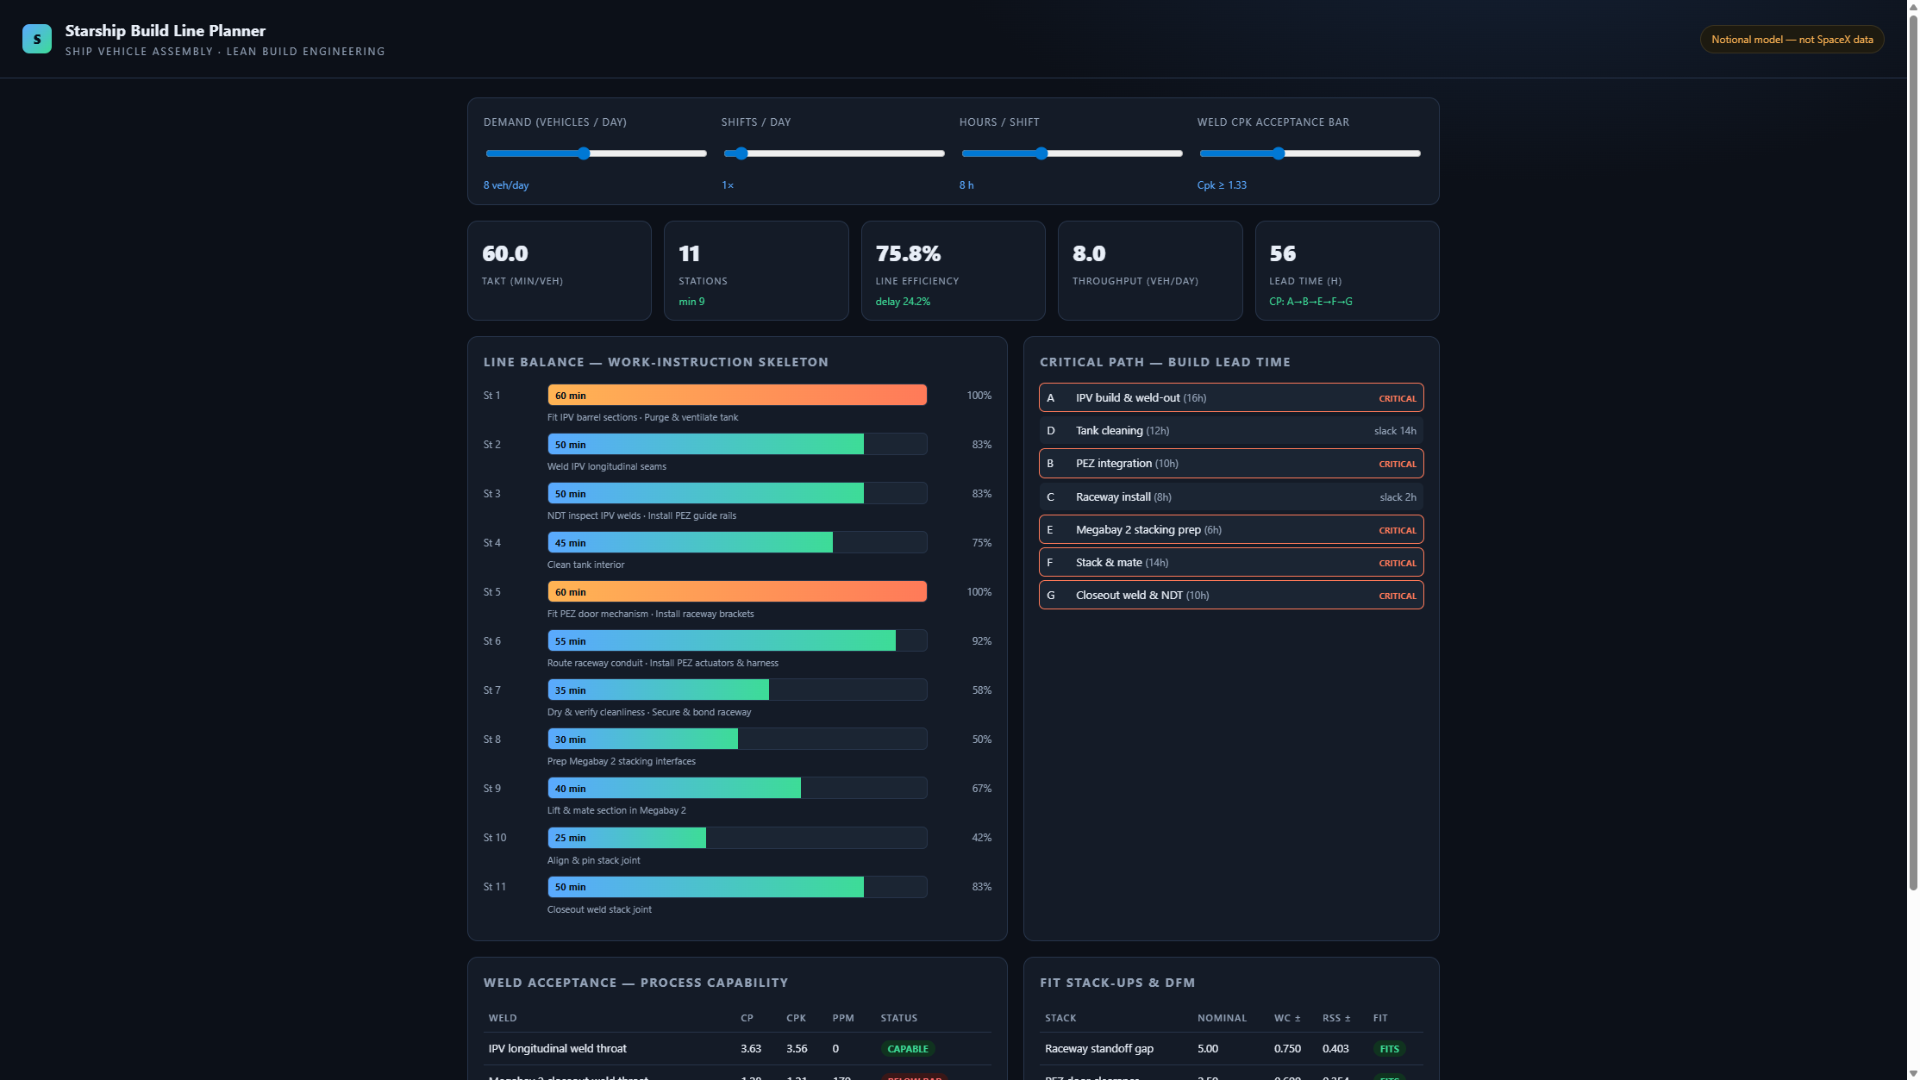Adjust the Hours / Shift slider

point(1072,153)
